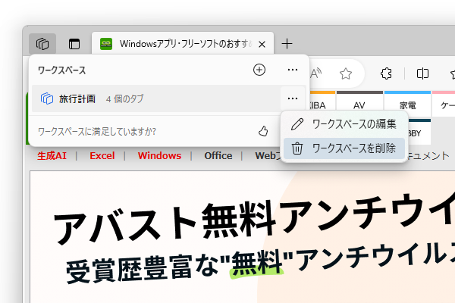Open the AV category tab on the page
Image resolution: width=455 pixels, height=303 pixels.
(359, 104)
